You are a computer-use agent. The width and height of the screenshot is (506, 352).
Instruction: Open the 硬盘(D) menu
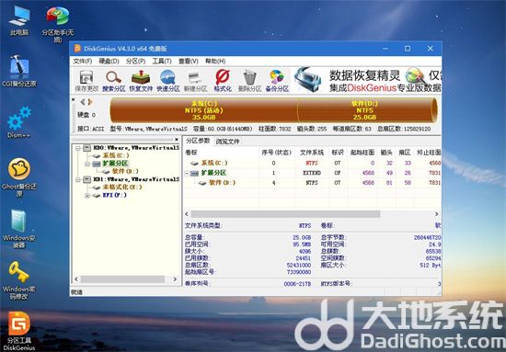click(109, 61)
